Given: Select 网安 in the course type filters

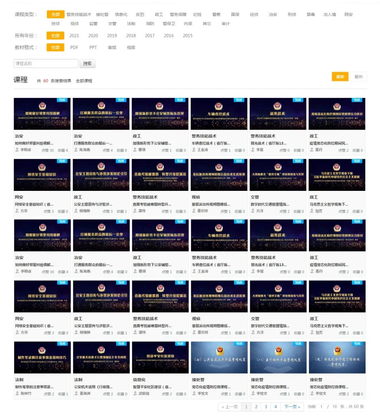Looking at the screenshot, I should click(x=349, y=14).
